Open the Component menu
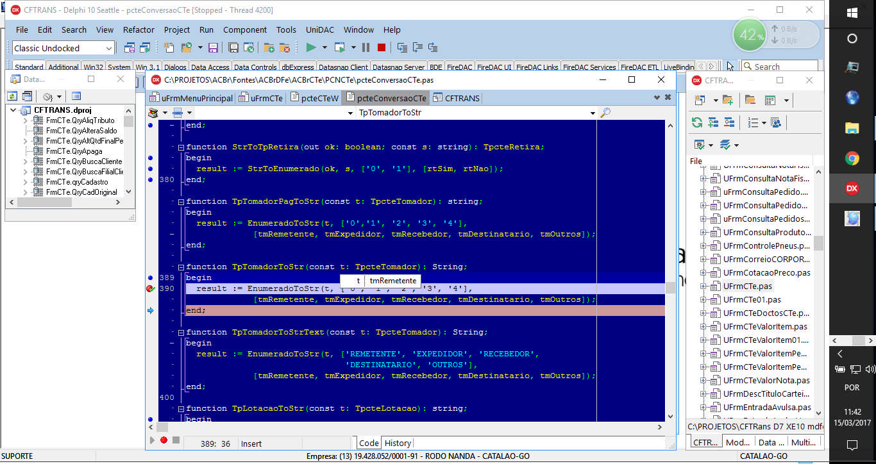The width and height of the screenshot is (876, 464). coord(245,29)
